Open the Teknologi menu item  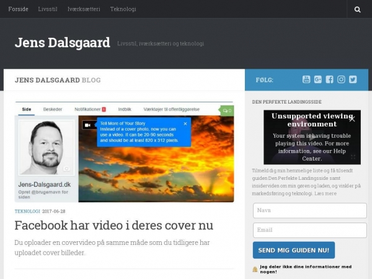tap(123, 9)
